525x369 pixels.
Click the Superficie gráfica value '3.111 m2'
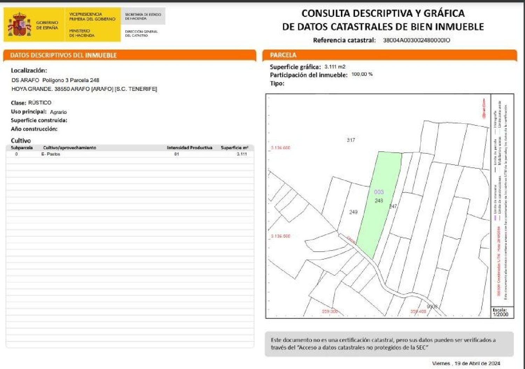(335, 66)
